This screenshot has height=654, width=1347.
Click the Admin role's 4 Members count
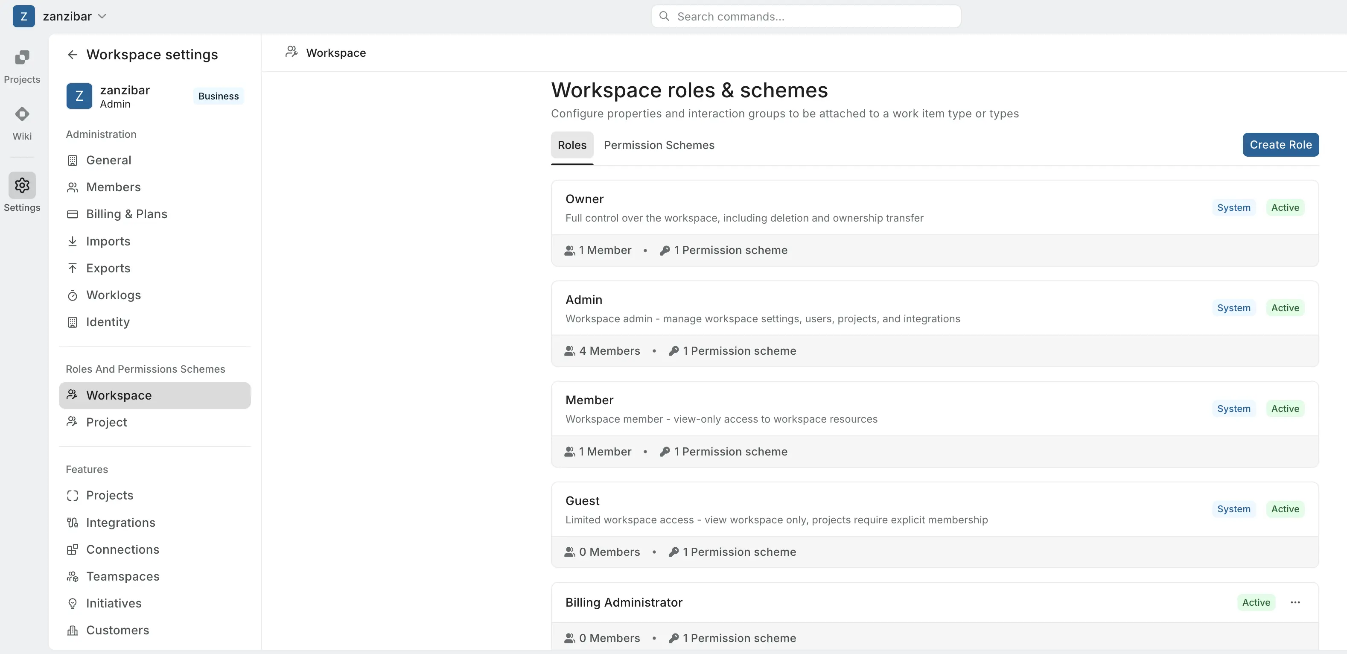pos(602,350)
